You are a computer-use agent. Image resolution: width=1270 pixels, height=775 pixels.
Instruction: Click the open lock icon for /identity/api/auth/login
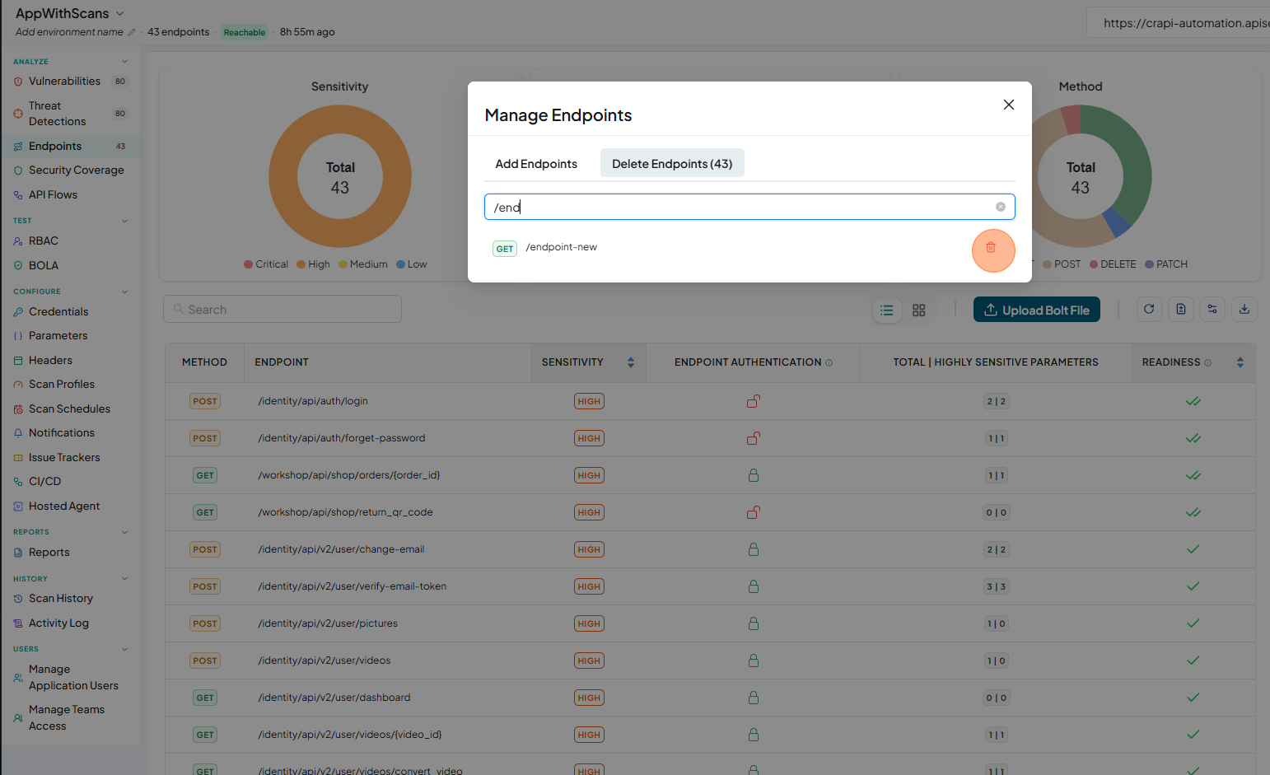click(x=753, y=401)
